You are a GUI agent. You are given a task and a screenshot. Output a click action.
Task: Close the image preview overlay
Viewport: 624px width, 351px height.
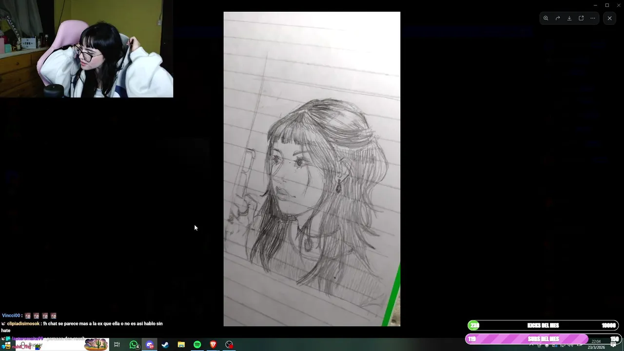click(609, 18)
